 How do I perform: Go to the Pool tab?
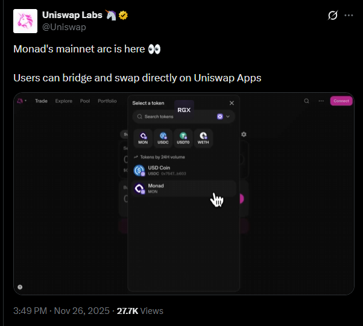(x=85, y=101)
